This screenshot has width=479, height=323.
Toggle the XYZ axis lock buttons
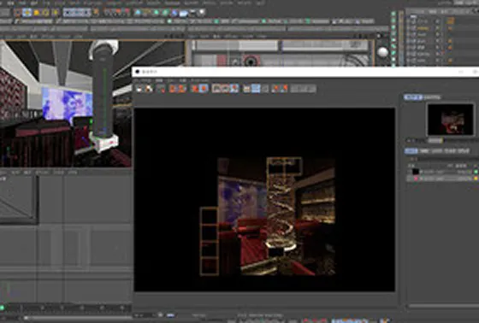coord(77,13)
